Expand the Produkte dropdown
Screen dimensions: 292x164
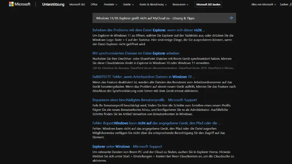point(111,4)
